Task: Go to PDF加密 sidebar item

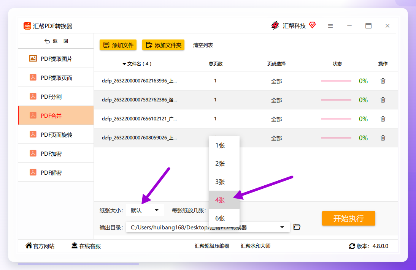Action: 56,154
